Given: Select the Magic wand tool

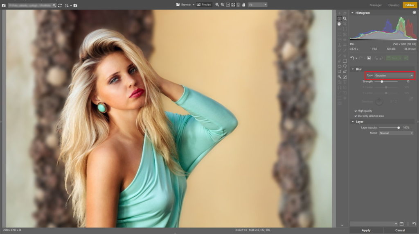Looking at the screenshot, I should click(339, 77).
